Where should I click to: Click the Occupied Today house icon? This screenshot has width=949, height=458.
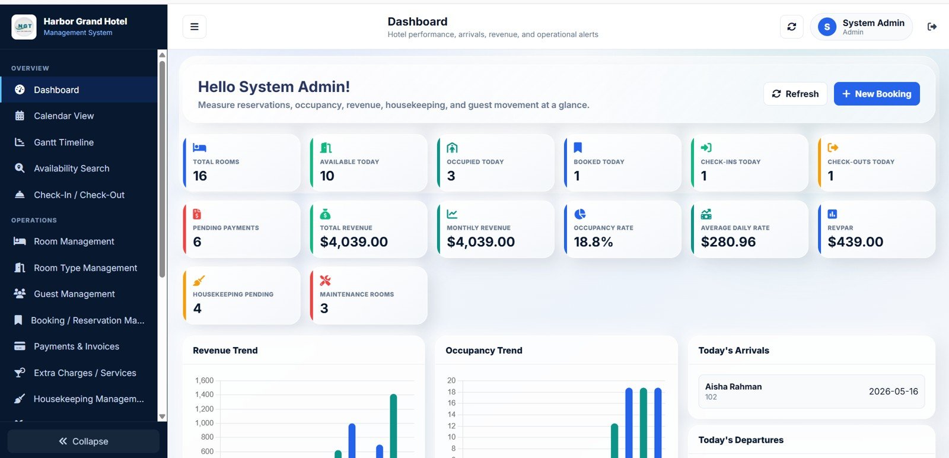click(452, 148)
